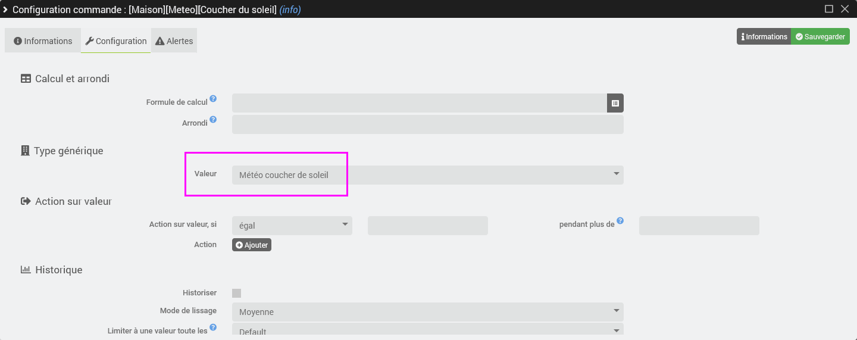
Task: Click the help icon next to Arrondi
Action: (x=213, y=120)
